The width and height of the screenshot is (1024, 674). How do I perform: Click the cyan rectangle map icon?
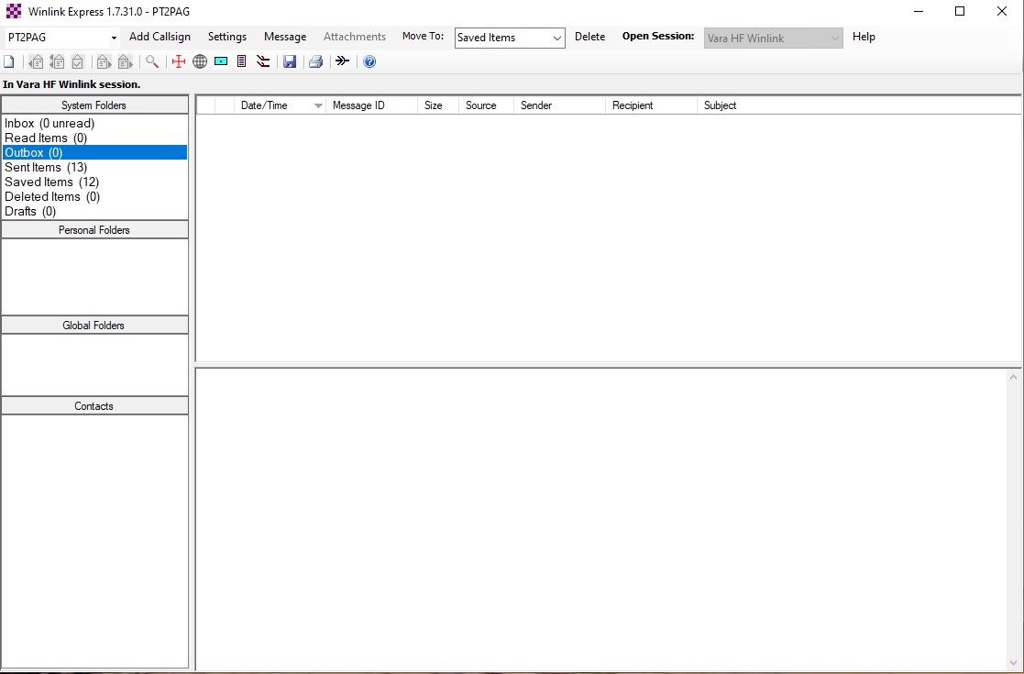pos(221,61)
